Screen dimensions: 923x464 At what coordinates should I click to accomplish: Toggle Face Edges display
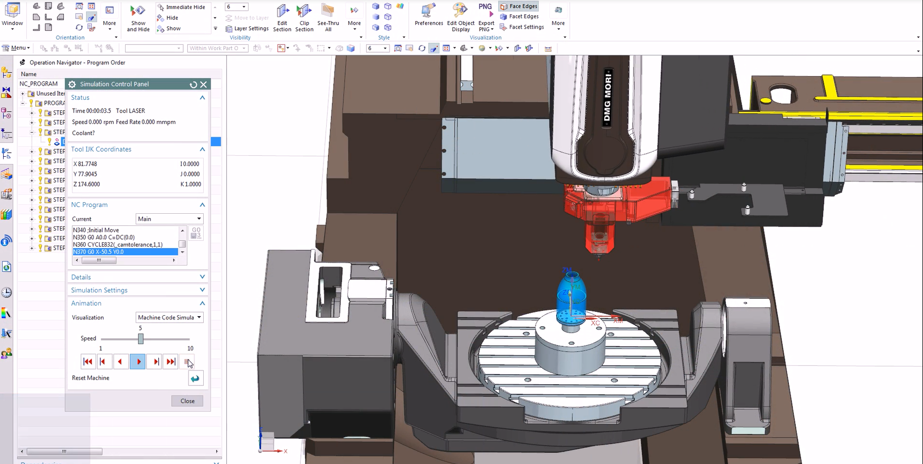518,6
